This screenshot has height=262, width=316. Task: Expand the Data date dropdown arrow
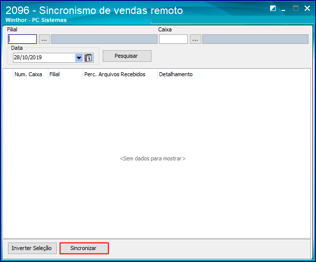[79, 58]
